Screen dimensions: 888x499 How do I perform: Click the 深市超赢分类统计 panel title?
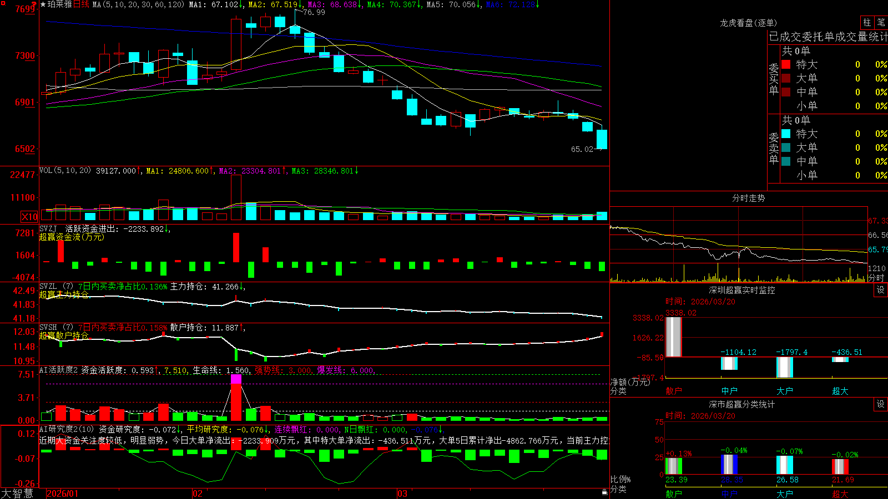point(741,404)
